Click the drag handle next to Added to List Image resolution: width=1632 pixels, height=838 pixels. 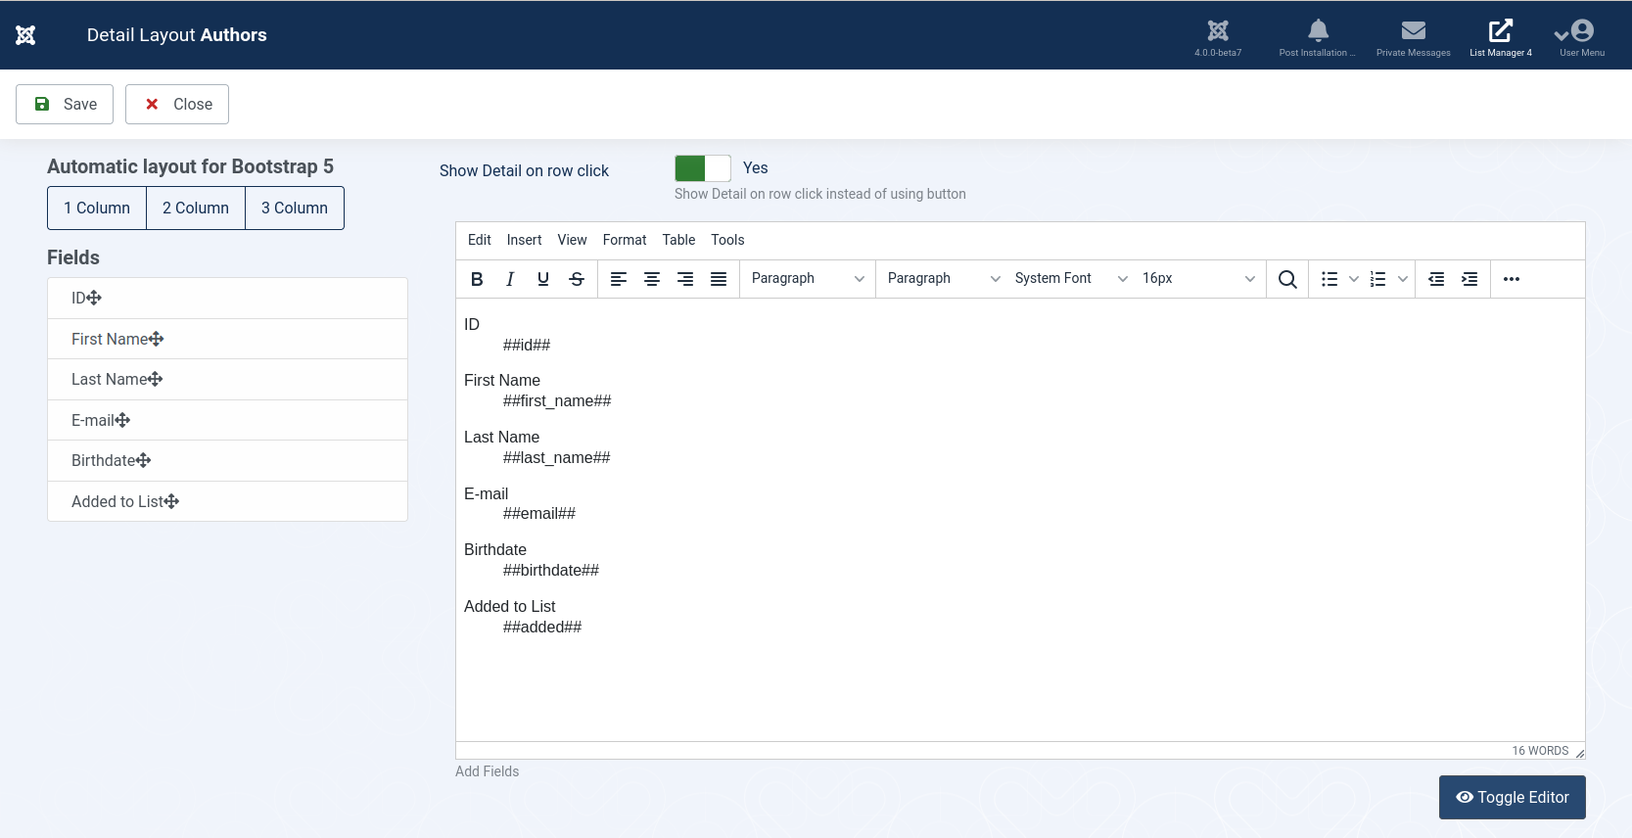click(x=171, y=501)
